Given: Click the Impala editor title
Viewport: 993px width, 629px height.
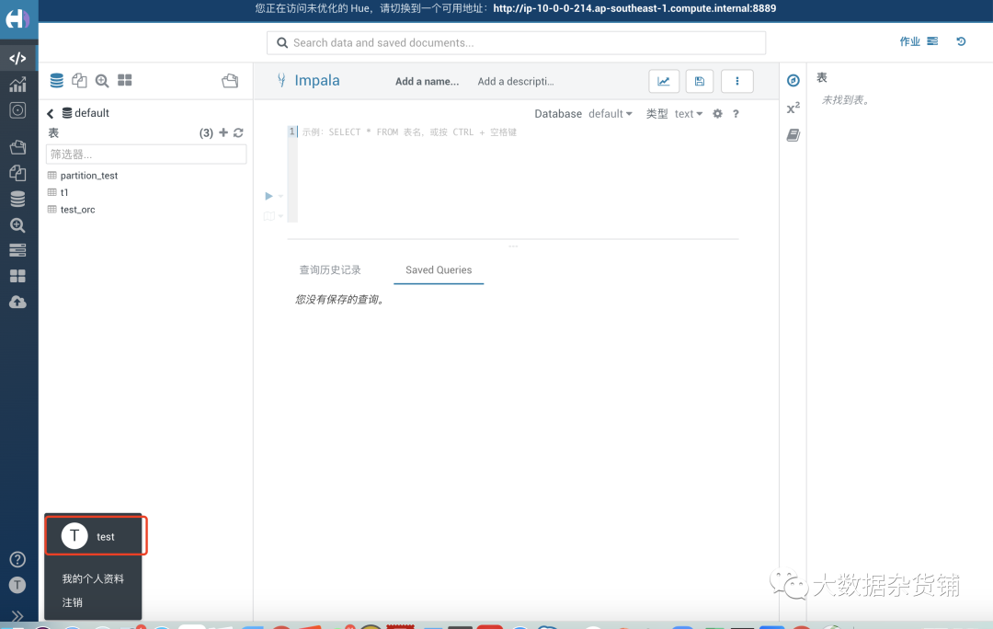Looking at the screenshot, I should pyautogui.click(x=316, y=80).
